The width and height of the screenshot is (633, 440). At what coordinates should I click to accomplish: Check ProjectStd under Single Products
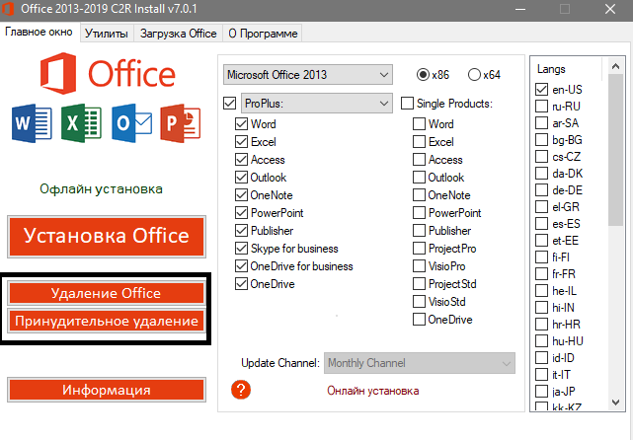[419, 283]
